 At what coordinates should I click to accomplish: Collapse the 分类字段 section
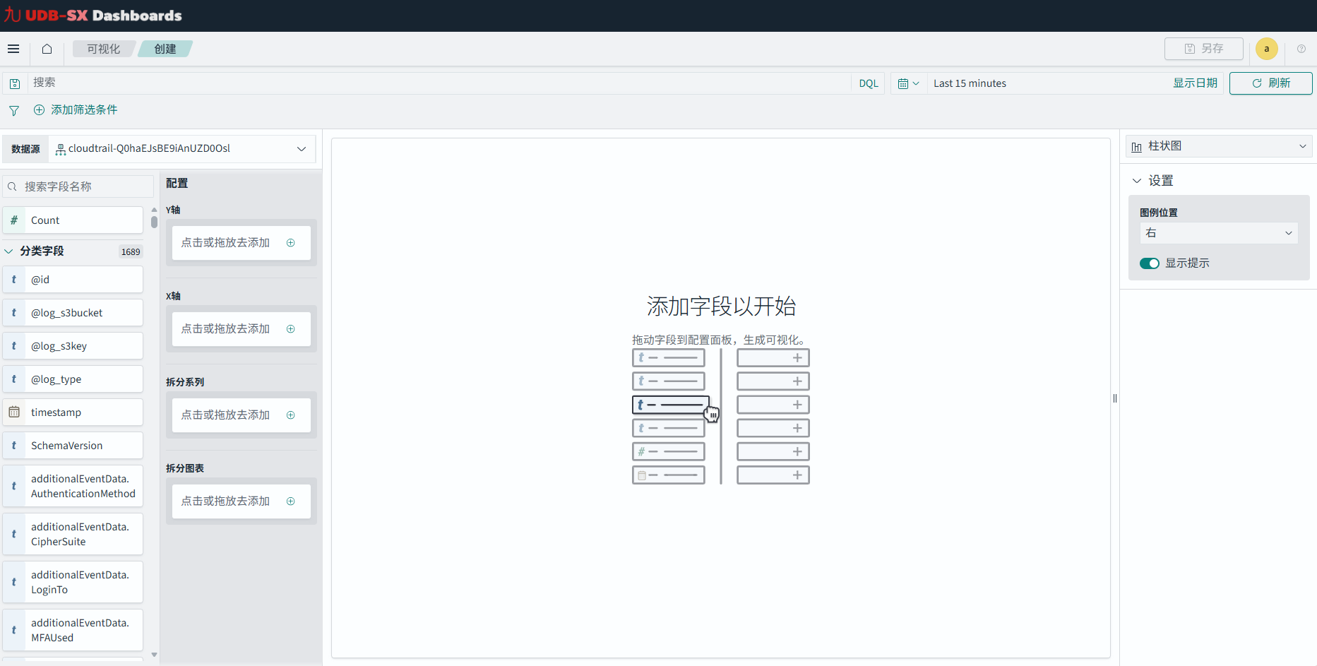tap(9, 251)
